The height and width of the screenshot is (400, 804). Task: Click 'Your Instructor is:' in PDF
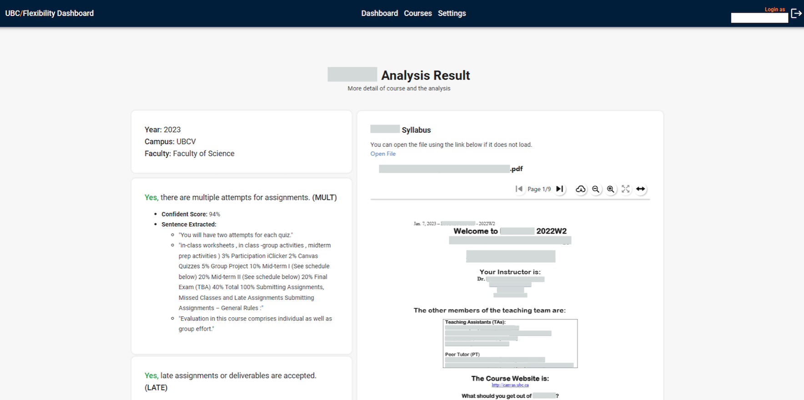[510, 272]
